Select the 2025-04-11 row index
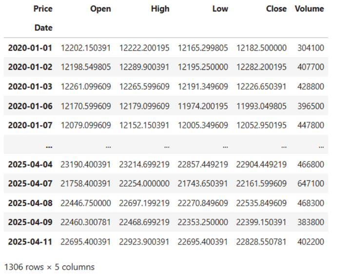Screen dimensions: 351x274 pyautogui.click(x=30, y=242)
